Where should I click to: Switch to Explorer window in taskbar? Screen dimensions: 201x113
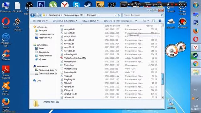point(196,72)
